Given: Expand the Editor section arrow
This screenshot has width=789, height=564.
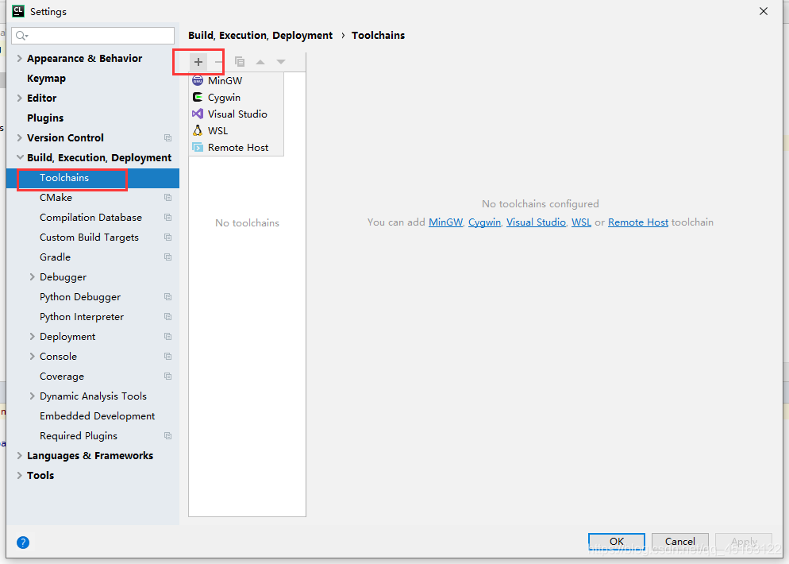Looking at the screenshot, I should 19,99.
